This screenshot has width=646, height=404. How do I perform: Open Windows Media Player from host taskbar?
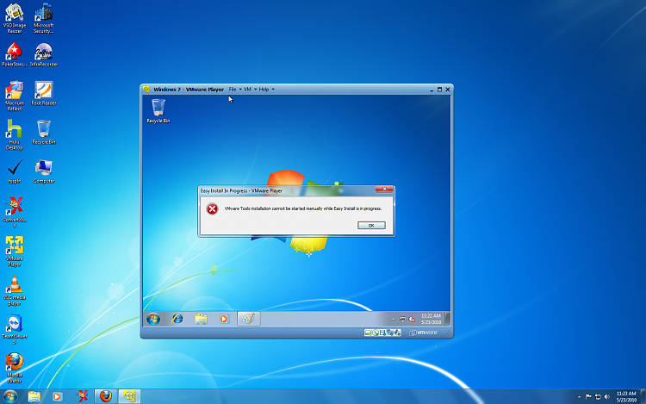(x=57, y=396)
